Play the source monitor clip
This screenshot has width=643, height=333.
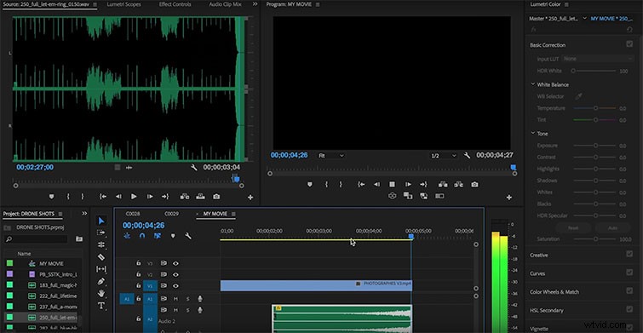134,197
